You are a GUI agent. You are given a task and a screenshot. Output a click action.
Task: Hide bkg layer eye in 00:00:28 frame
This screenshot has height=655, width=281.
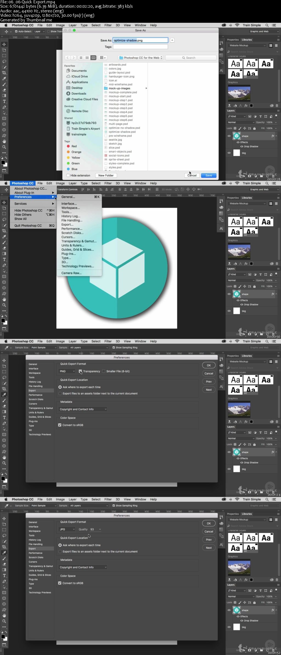[x=229, y=153]
